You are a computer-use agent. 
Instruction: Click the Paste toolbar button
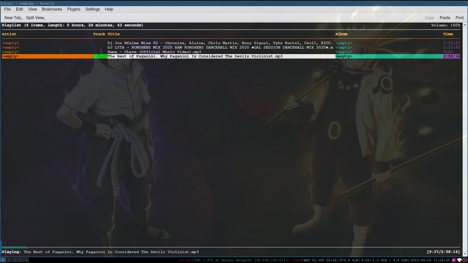pos(445,18)
